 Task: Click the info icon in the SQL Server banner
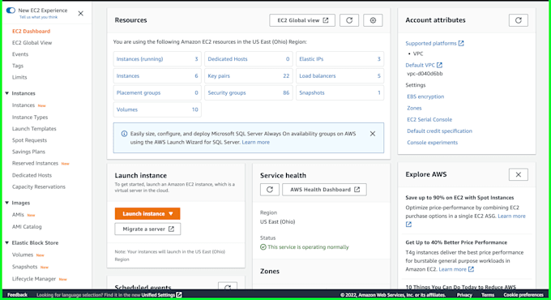point(124,134)
